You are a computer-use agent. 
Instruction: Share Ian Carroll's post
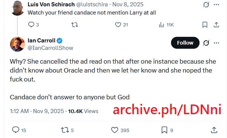tap(214, 130)
